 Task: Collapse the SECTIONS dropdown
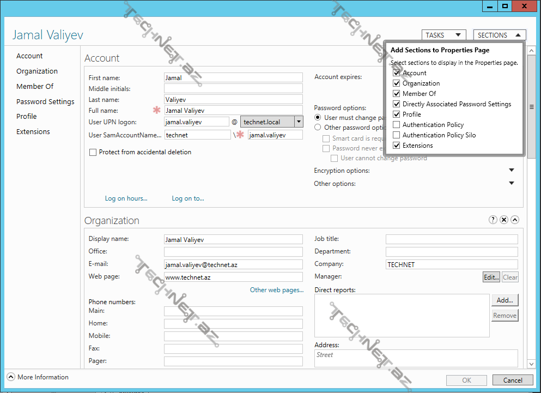coord(499,34)
